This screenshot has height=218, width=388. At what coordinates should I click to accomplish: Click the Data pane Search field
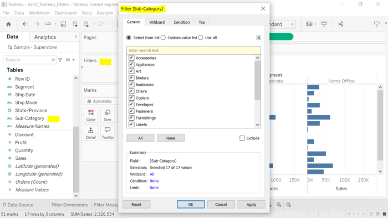click(29, 60)
